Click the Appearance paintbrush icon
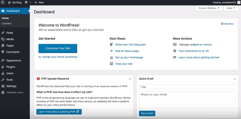Viewport: 241px width, 119px height. (x=3, y=60)
